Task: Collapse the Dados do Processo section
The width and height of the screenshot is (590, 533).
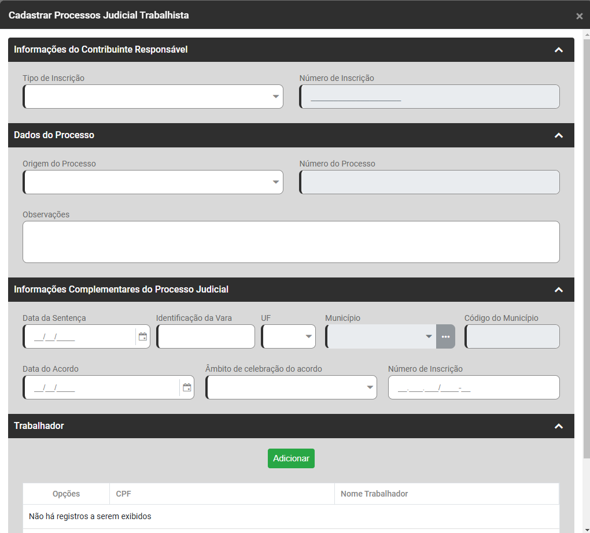Action: (558, 135)
